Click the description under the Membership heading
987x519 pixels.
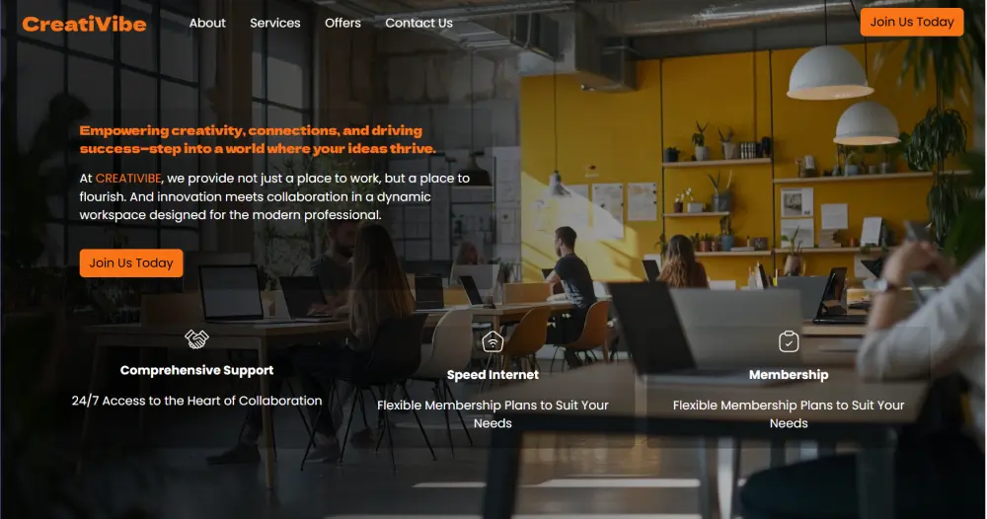(x=788, y=414)
